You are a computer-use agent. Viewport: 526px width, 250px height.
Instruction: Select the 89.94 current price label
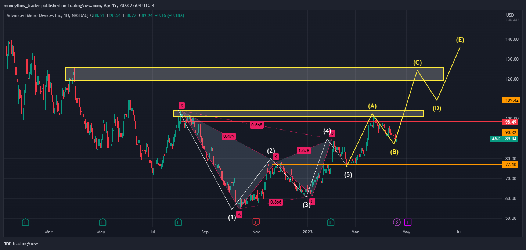click(x=511, y=139)
